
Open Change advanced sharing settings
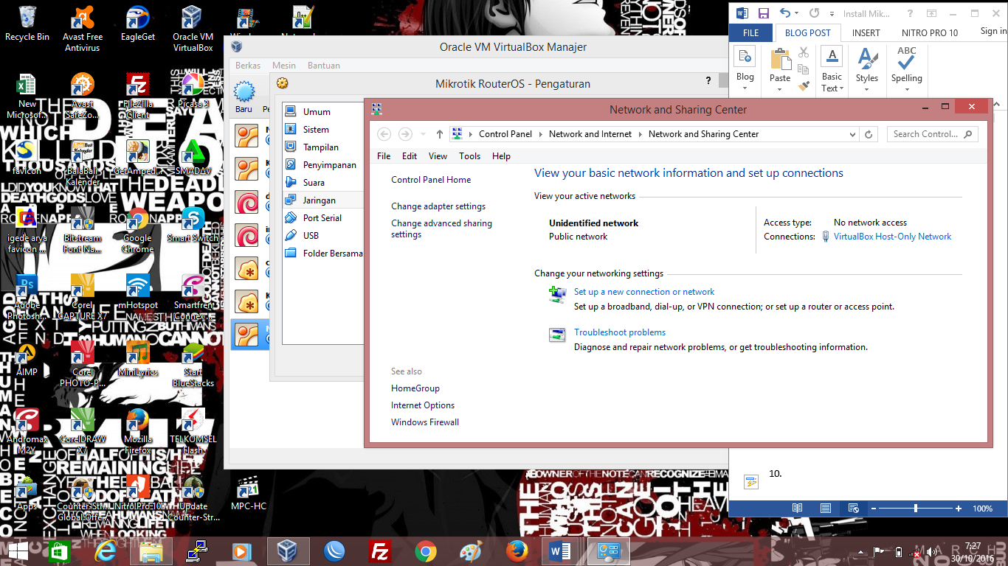coord(441,228)
